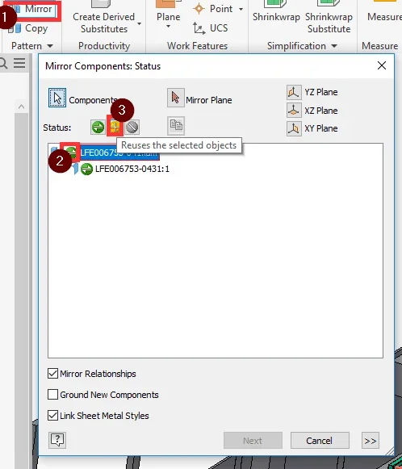The width and height of the screenshot is (402, 469).
Task: Select the highlighted top assembly row in list
Action: click(119, 153)
